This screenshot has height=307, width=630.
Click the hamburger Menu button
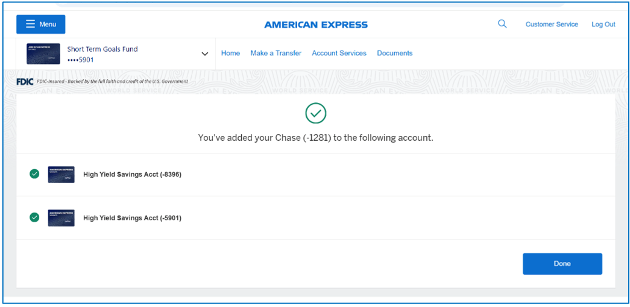click(x=41, y=24)
